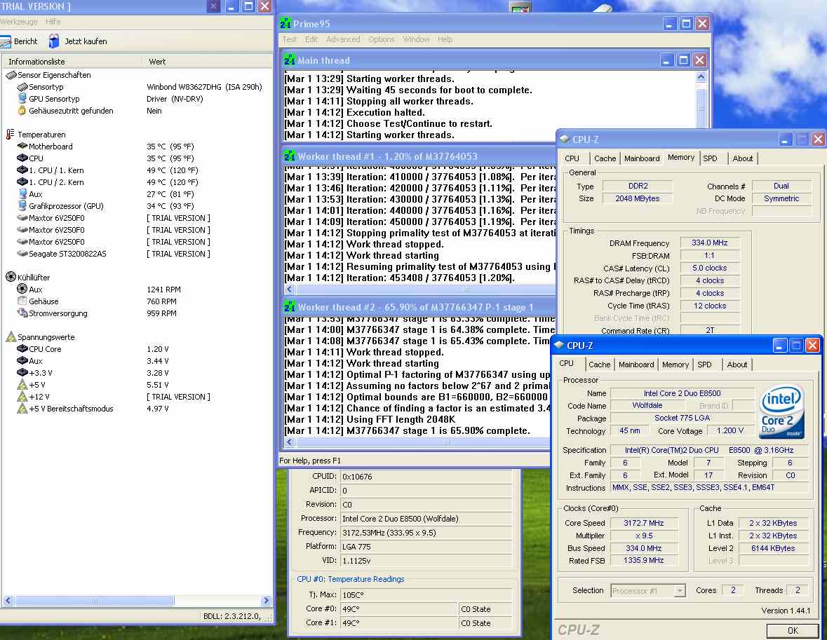Viewport: 827px width, 640px height.
Task: Click the 1. CPU / 1. Kern chip icon
Action: coord(22,170)
